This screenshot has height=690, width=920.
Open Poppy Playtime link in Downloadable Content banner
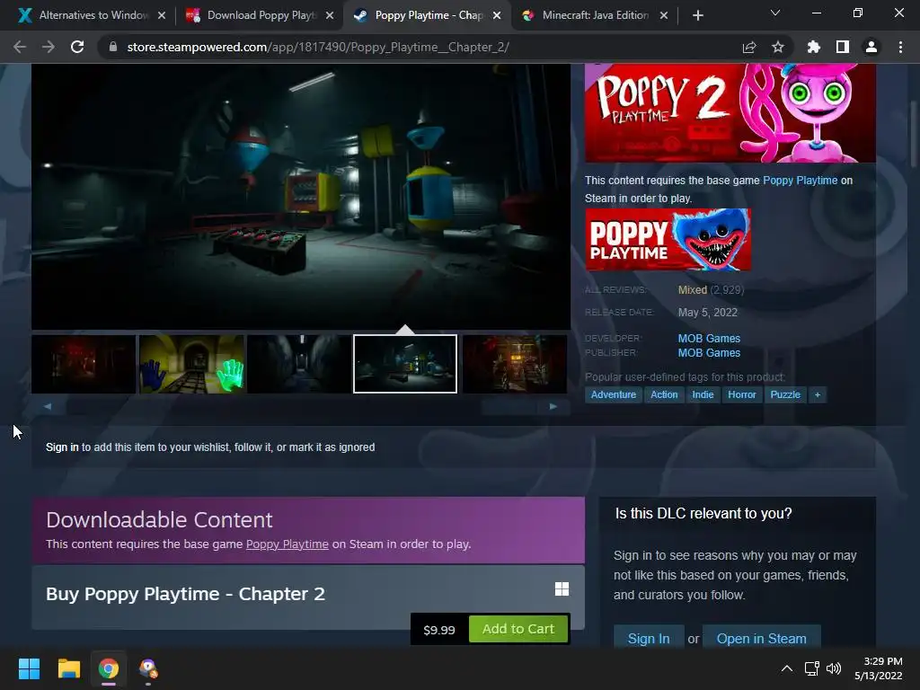[287, 544]
